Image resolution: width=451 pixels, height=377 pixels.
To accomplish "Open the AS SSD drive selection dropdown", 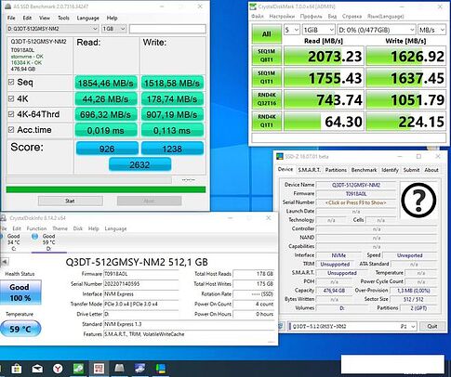I will (x=52, y=29).
